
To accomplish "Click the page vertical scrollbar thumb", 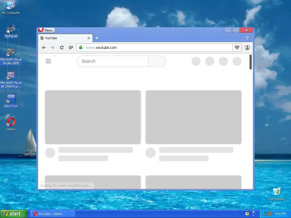I will click(x=251, y=62).
